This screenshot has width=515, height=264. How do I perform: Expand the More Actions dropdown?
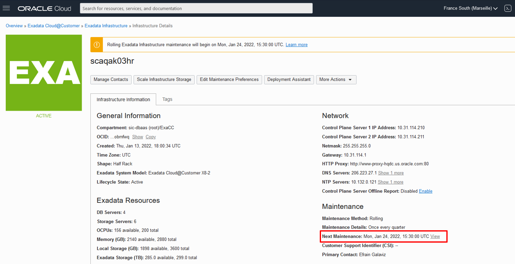tap(336, 79)
